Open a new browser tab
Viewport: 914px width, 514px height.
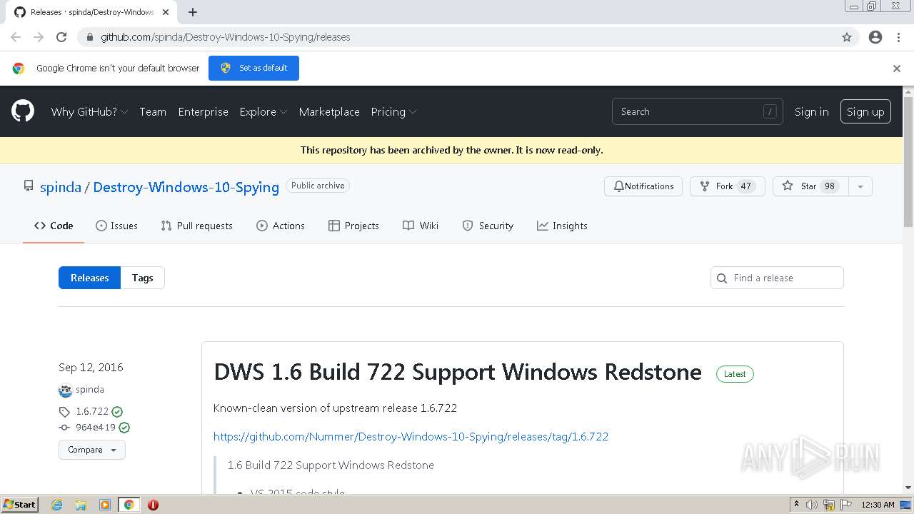(193, 12)
